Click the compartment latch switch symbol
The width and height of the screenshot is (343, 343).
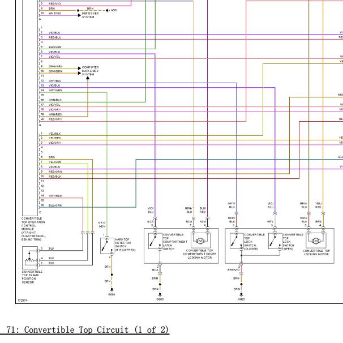click(x=155, y=241)
